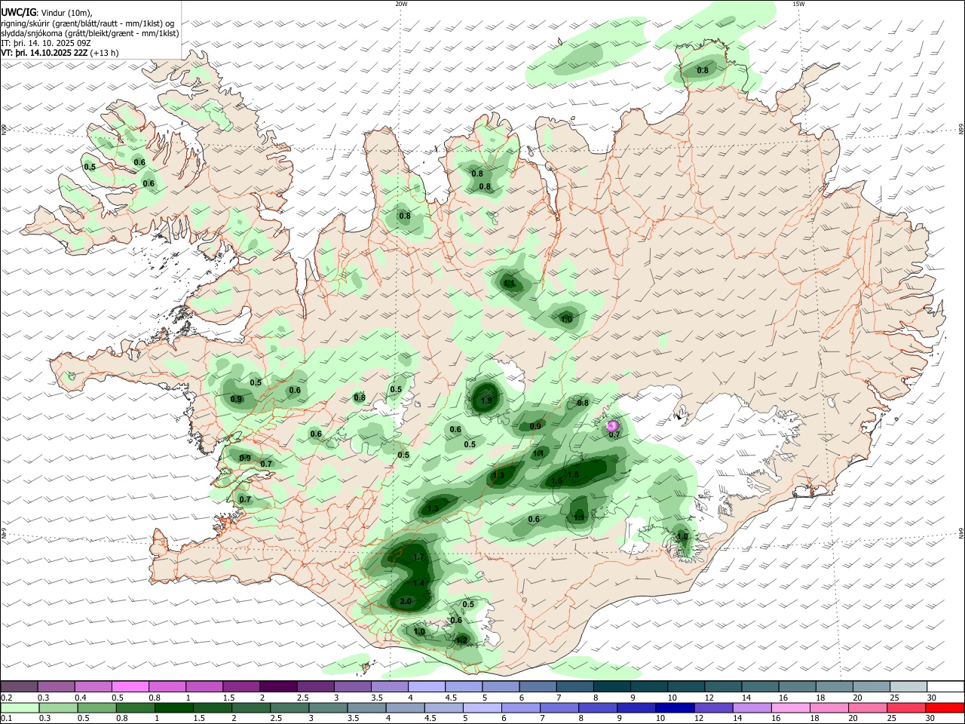The image size is (965, 724).
Task: Pick the bright magenta 0.5 snow swatch
Action: (130, 686)
